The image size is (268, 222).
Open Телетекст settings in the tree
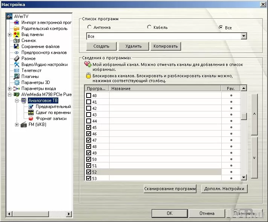(x=31, y=70)
